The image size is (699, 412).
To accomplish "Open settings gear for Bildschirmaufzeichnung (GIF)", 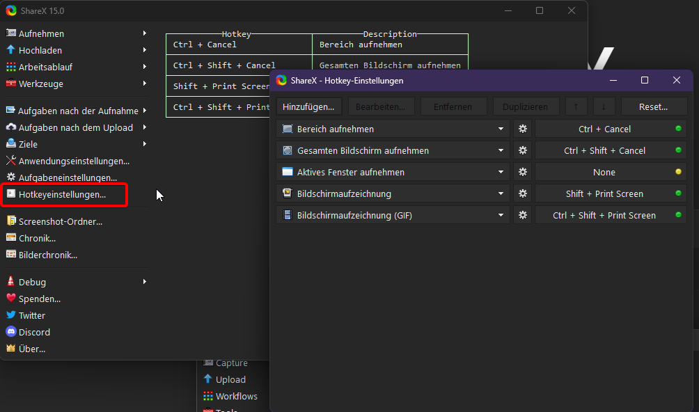I will click(522, 215).
